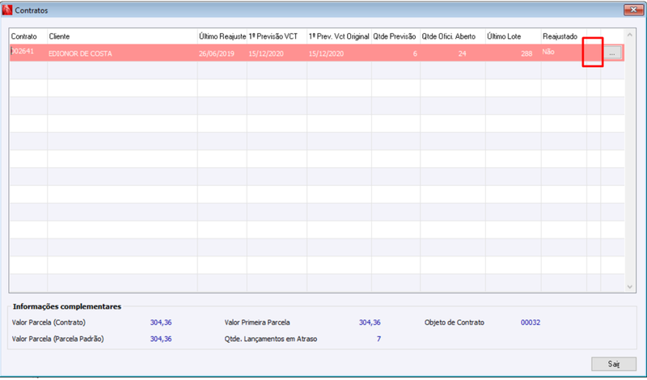This screenshot has width=647, height=380.
Task: Select contract number 002641 cell
Action: 28,53
